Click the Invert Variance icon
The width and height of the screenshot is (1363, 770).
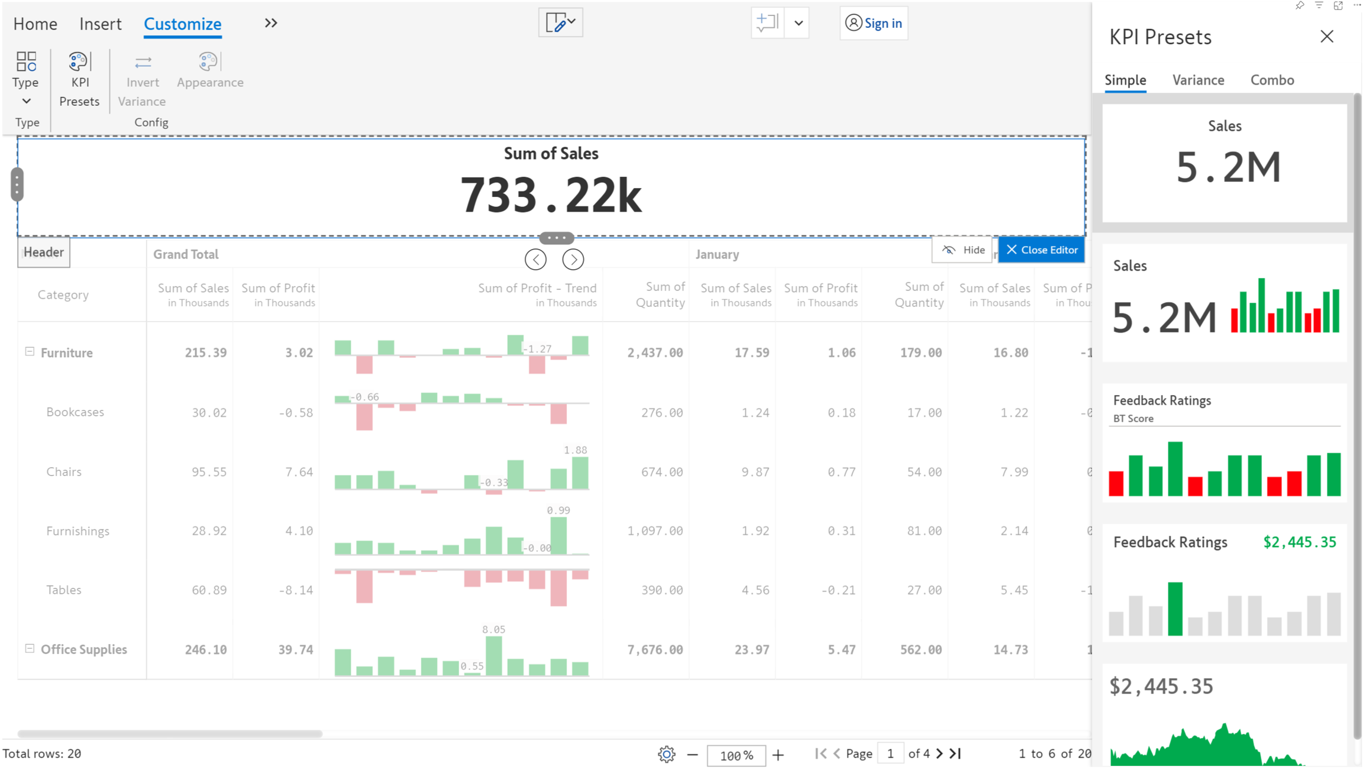(x=143, y=63)
